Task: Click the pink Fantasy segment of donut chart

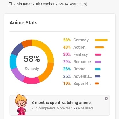Action: 31,80
